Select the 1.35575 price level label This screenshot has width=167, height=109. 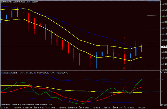(x=164, y=22)
